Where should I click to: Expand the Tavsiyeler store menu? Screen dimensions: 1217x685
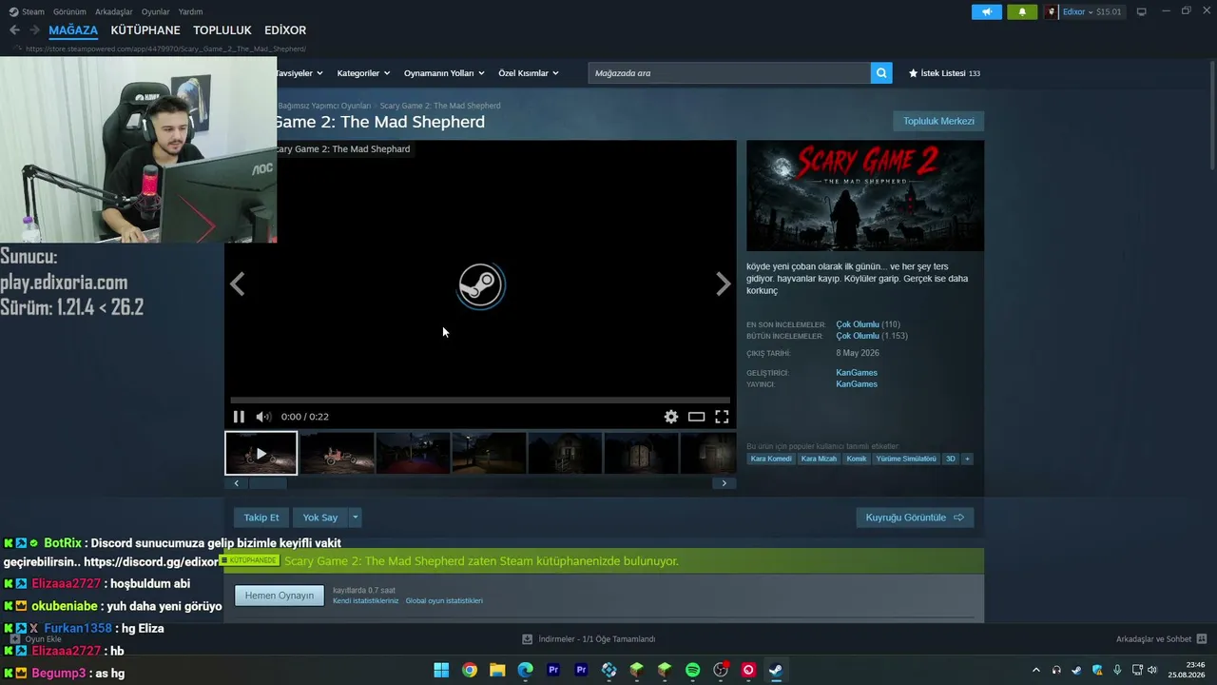[299, 73]
